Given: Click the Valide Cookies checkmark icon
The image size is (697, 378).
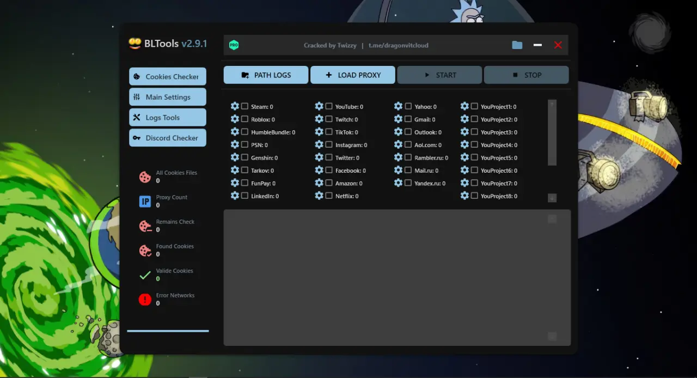Looking at the screenshot, I should click(145, 275).
